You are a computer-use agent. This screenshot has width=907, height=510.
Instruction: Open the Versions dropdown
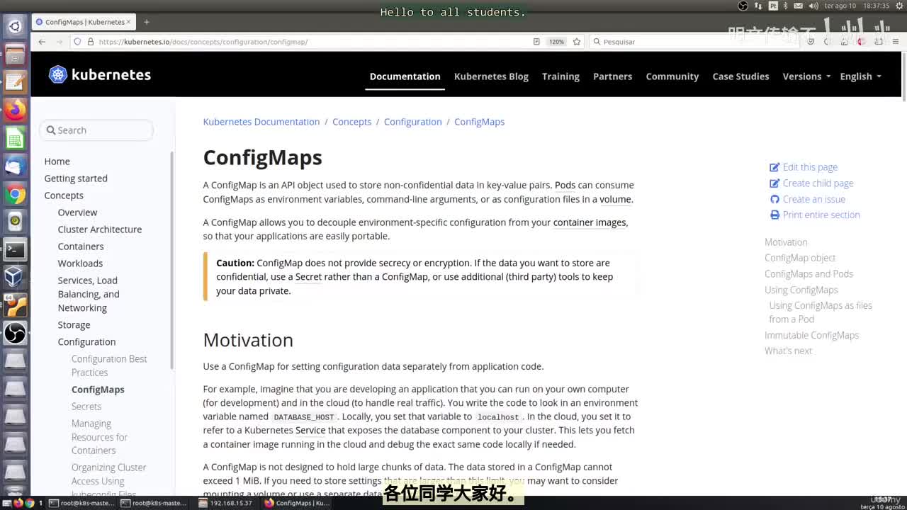(x=806, y=76)
